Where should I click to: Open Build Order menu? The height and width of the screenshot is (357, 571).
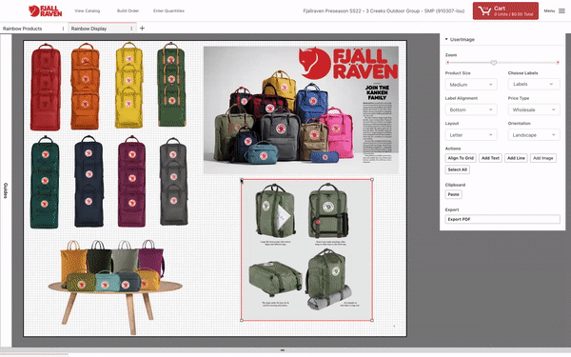click(x=128, y=10)
